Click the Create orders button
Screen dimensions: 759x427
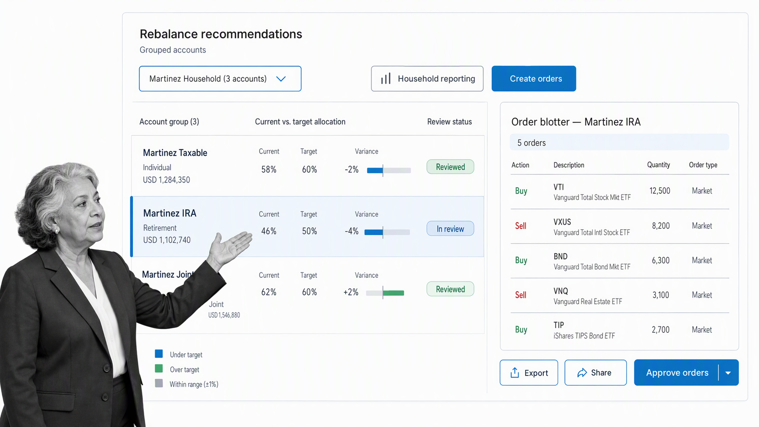coord(534,79)
